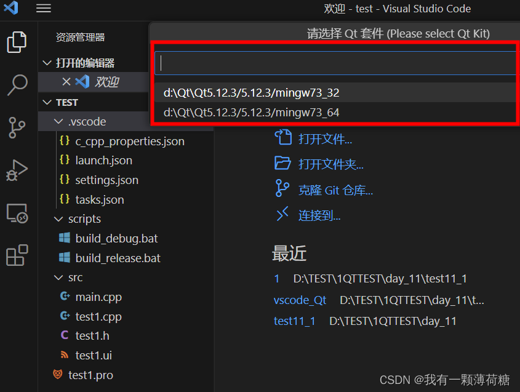Click the 连接到... link
The image size is (520, 392).
(x=319, y=215)
